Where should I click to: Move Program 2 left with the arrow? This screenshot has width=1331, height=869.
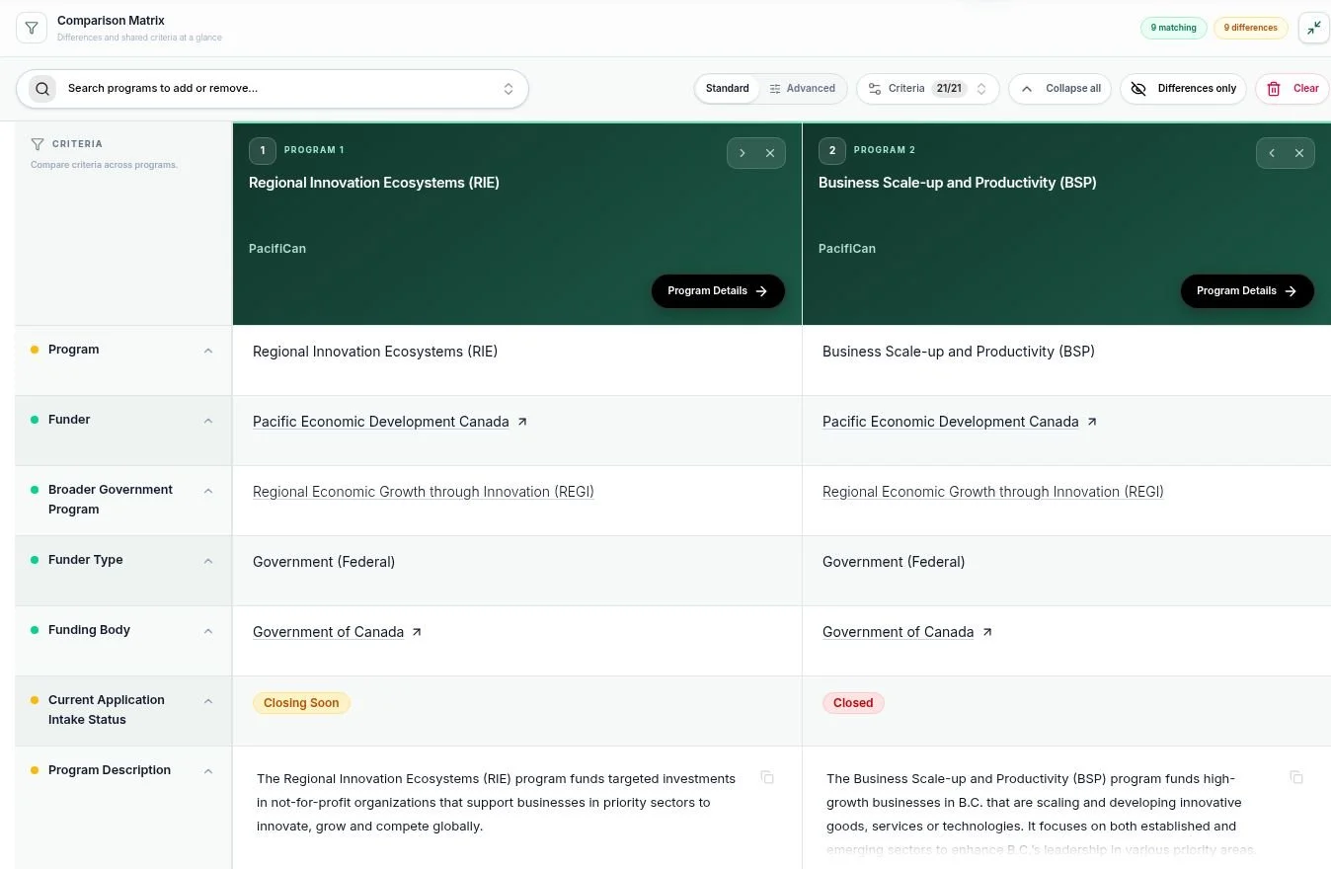[1272, 153]
